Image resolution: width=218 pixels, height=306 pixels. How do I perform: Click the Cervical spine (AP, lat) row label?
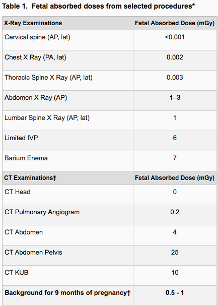[x=37, y=37]
